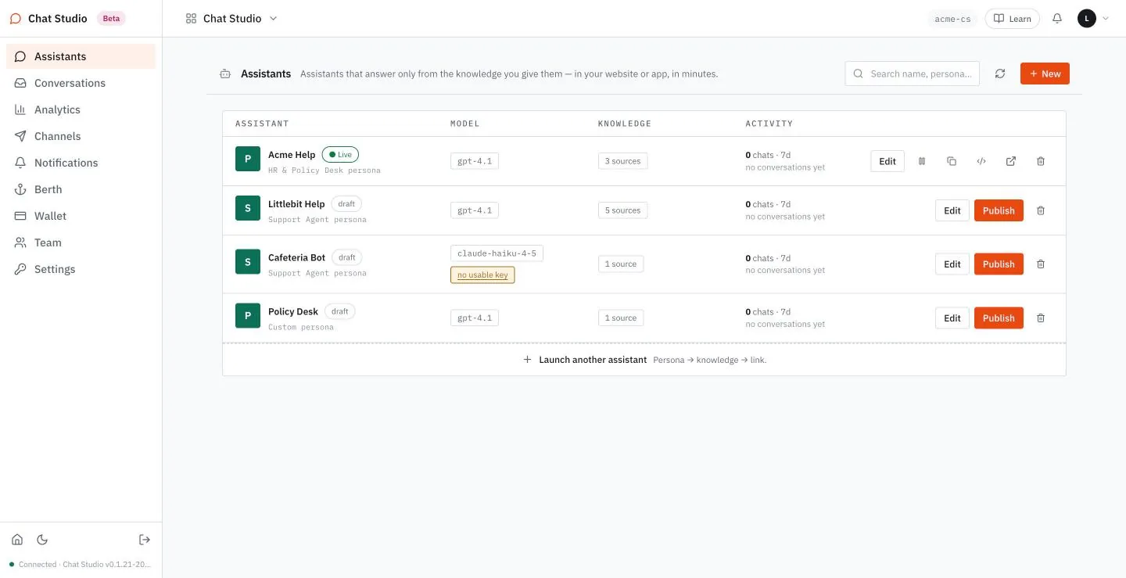Open the Berth section

click(x=81, y=189)
